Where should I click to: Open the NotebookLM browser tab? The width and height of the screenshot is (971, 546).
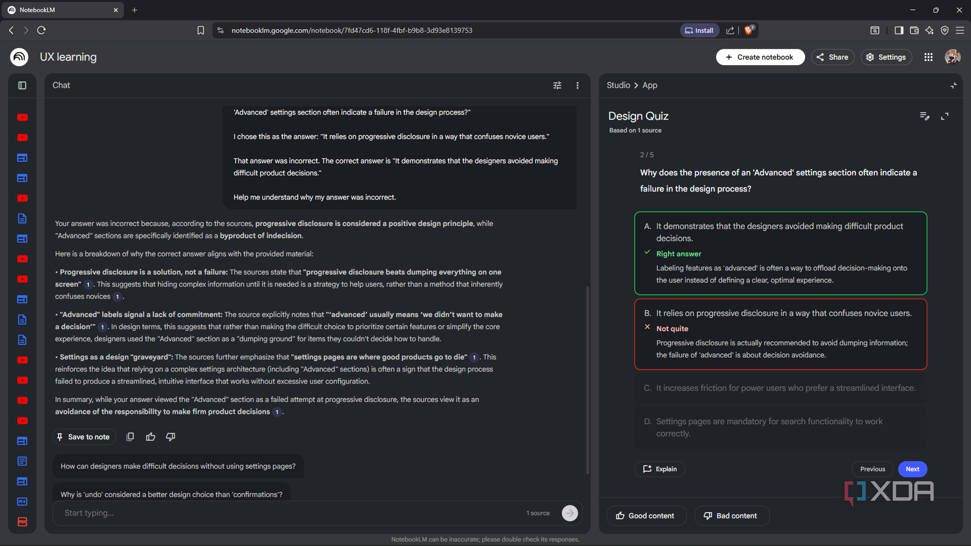tap(59, 9)
